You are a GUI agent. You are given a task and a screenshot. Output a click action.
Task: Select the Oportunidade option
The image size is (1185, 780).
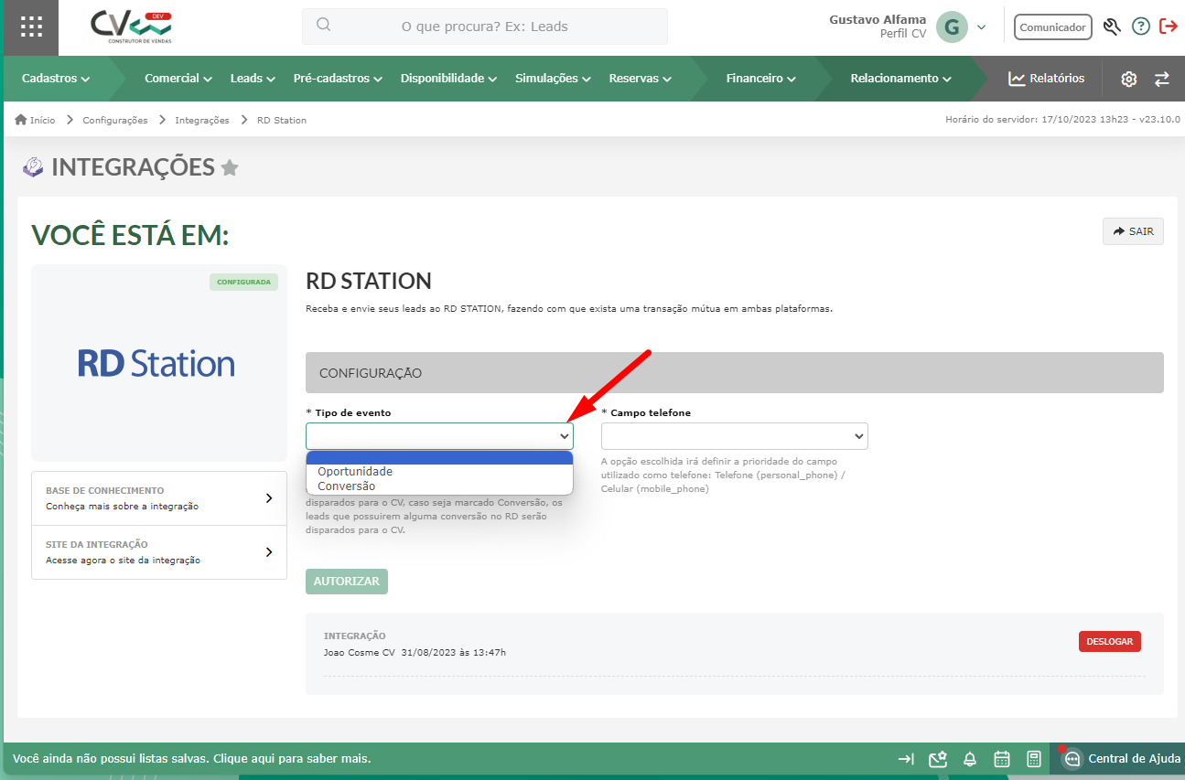pos(439,472)
